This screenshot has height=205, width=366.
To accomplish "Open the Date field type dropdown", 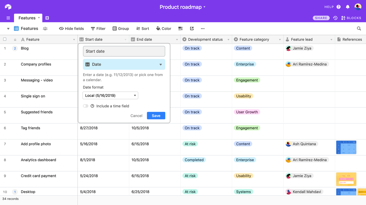I will click(x=124, y=65).
